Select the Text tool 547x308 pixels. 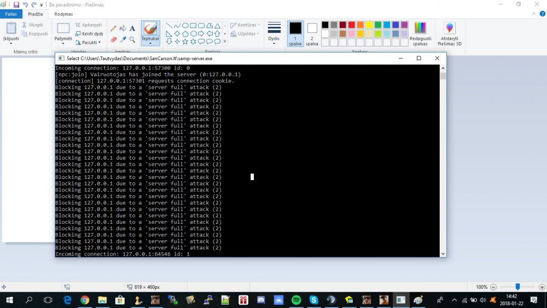[132, 28]
